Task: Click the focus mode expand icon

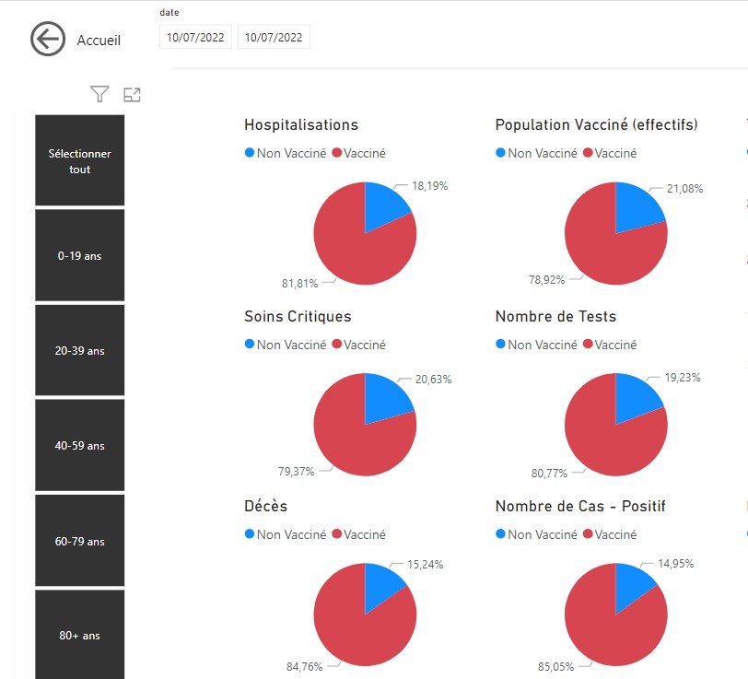Action: click(132, 94)
